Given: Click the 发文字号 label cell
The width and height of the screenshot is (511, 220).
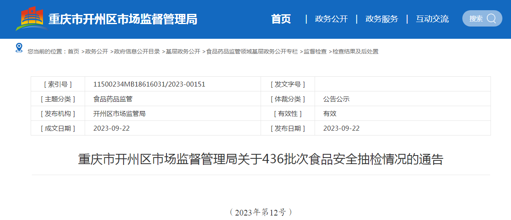Looking at the screenshot, I should tap(288, 84).
